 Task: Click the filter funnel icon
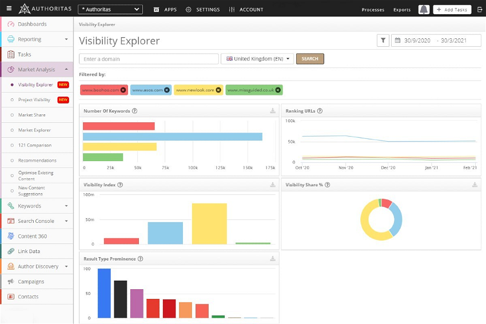pos(383,41)
